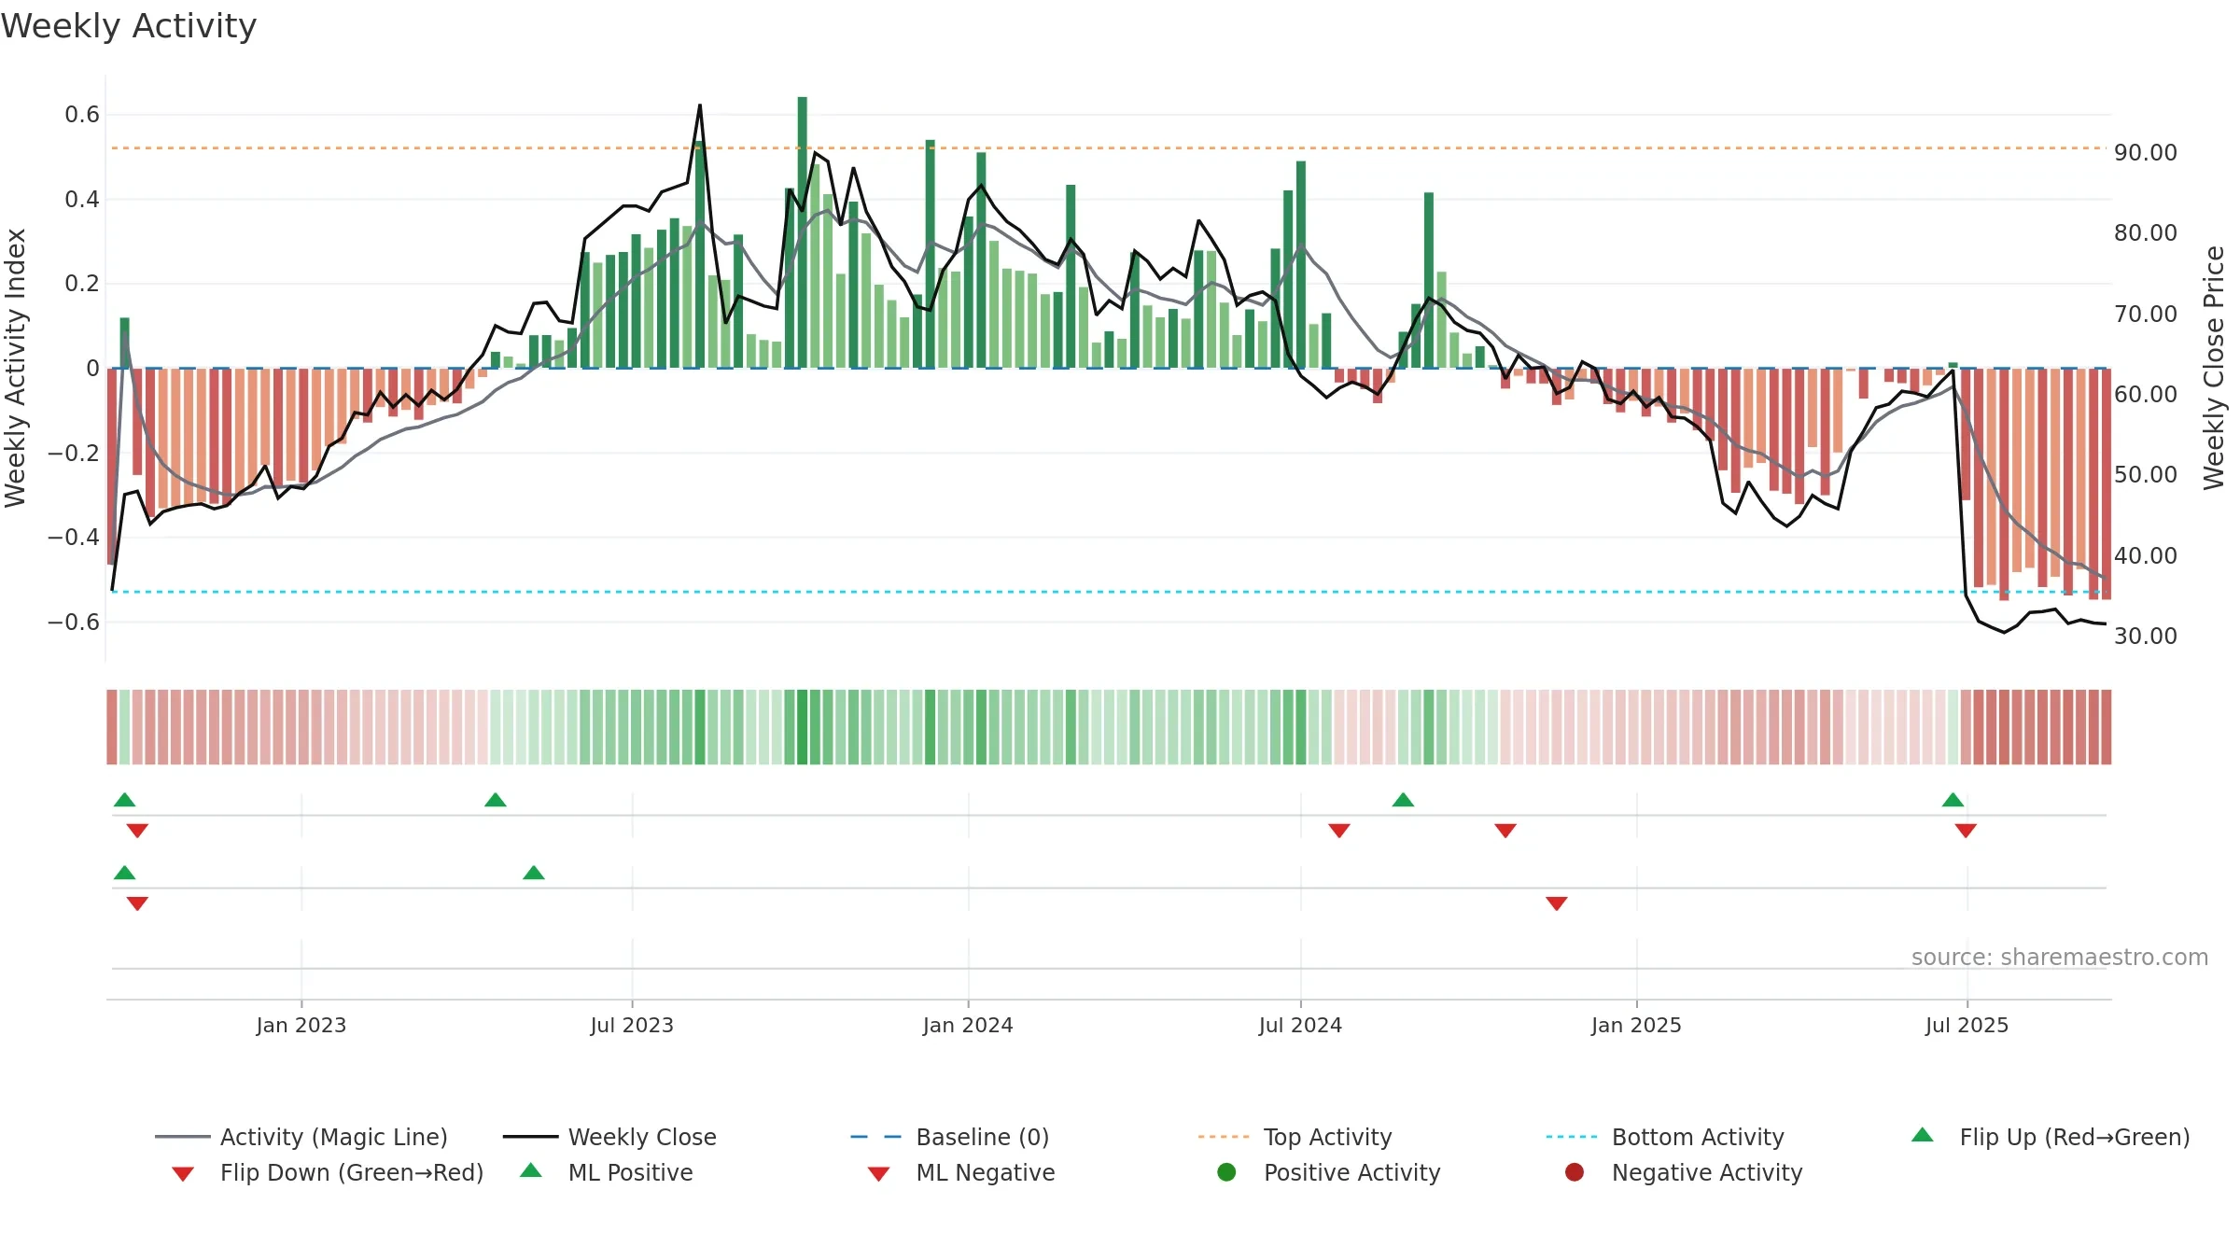Click the Weekly Close line peak above 90.00

click(700, 106)
